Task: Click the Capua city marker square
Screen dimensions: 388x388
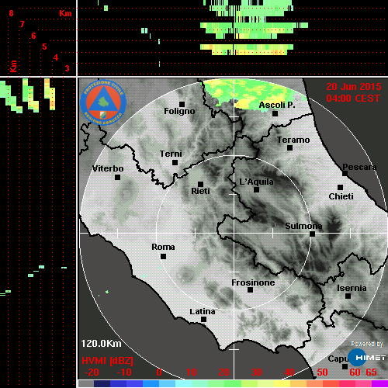Action: (x=345, y=366)
